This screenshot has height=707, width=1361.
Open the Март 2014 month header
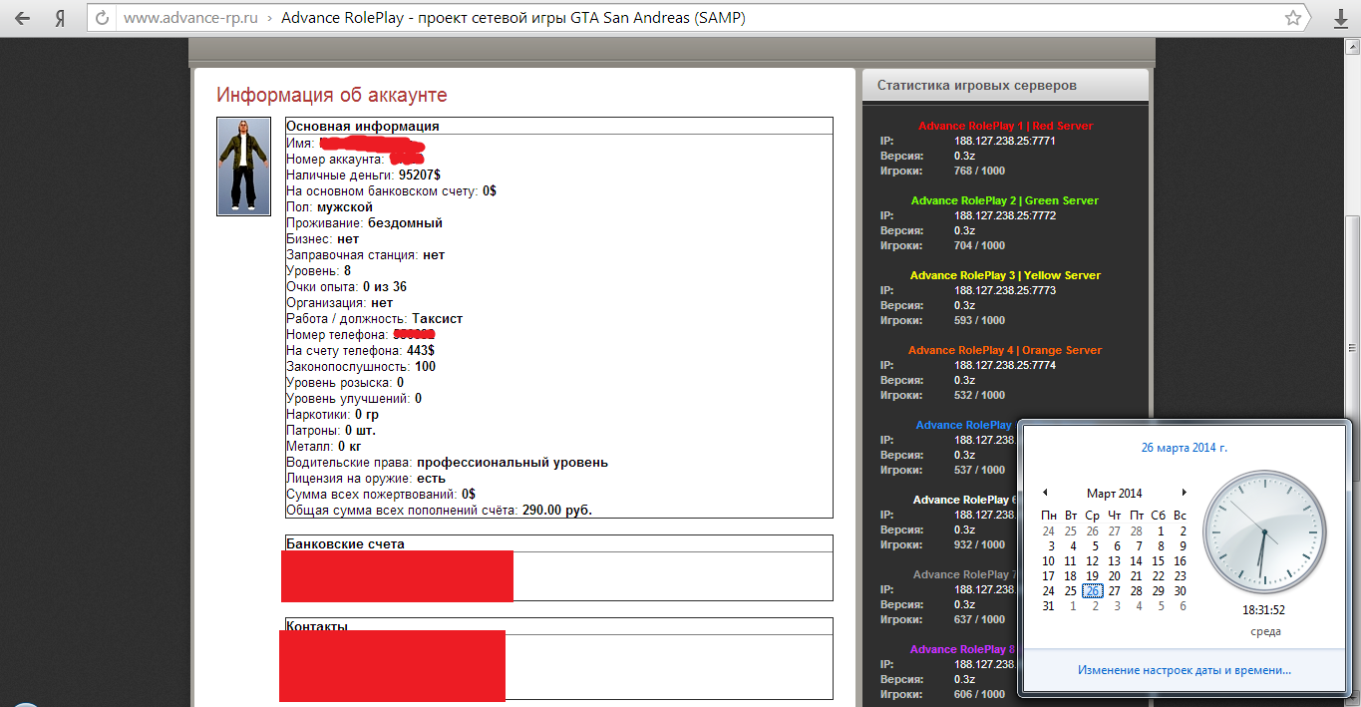(x=1114, y=493)
